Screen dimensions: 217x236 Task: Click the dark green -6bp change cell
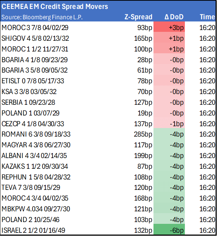[174, 230]
